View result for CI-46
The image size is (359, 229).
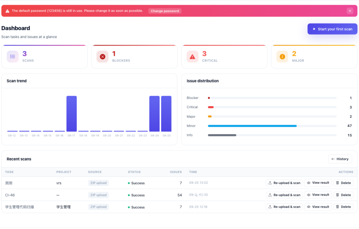click(x=318, y=195)
